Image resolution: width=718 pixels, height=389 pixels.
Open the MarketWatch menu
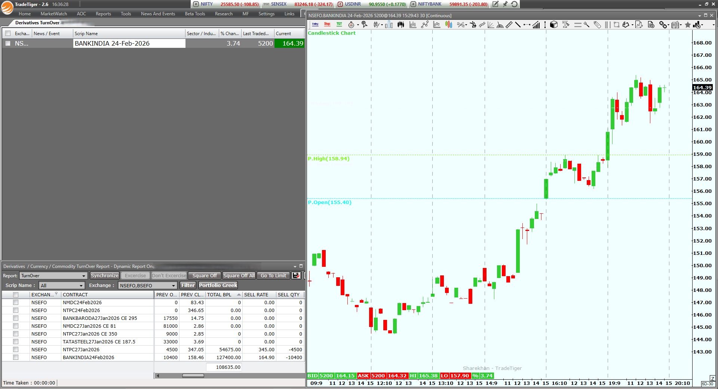click(x=54, y=14)
